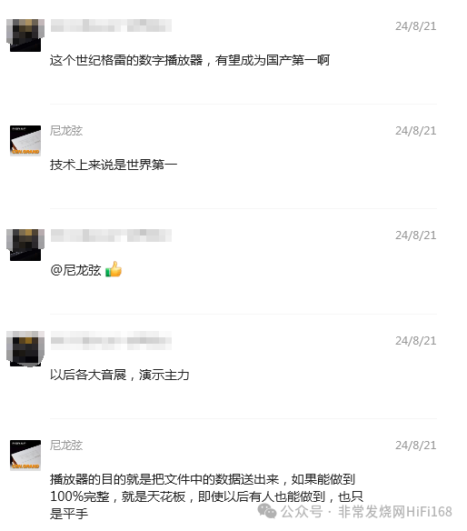467x531 pixels.
Task: Open 尼龙弦's avatar in the last comment
Action: point(25,456)
